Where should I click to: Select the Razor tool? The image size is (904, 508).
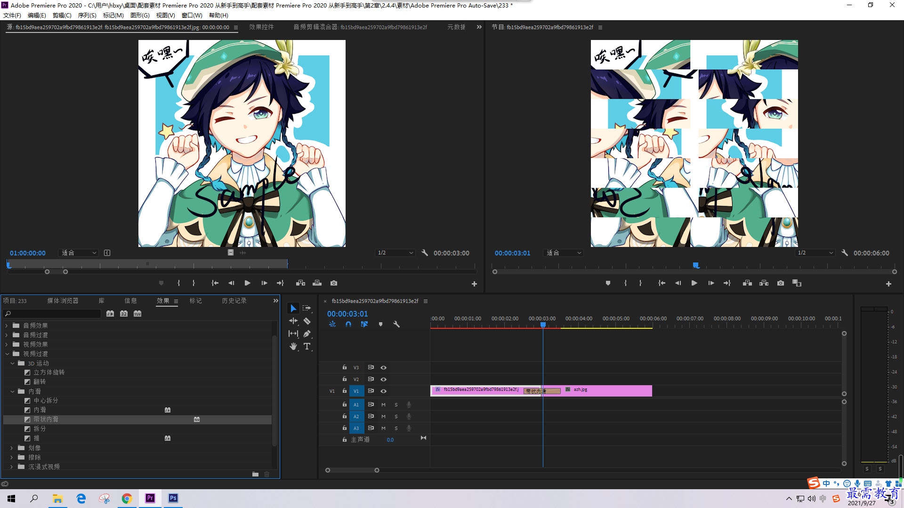(x=307, y=321)
